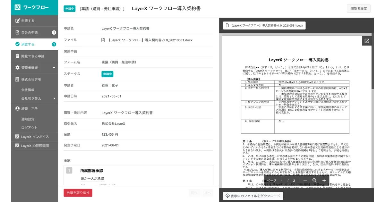Click the file icon on preview tab
This screenshot has width=385, height=202.
[x=227, y=25]
